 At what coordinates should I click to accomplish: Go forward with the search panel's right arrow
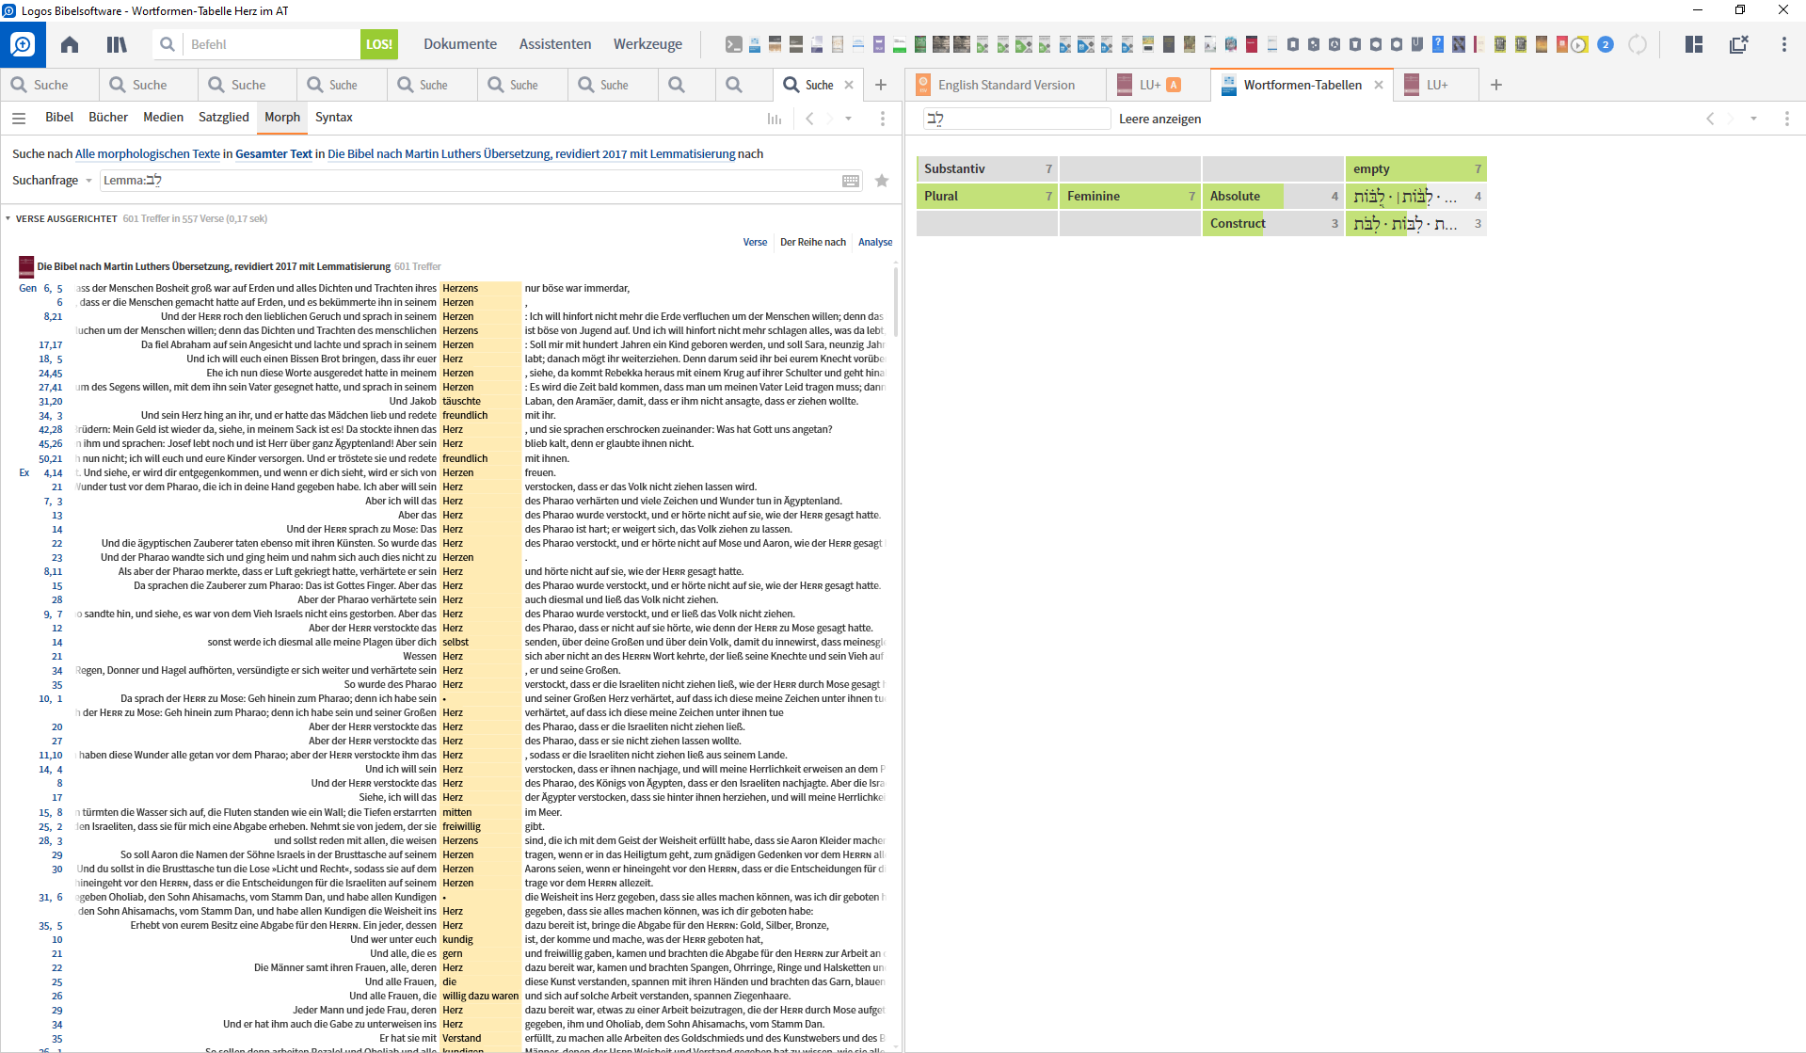click(829, 119)
